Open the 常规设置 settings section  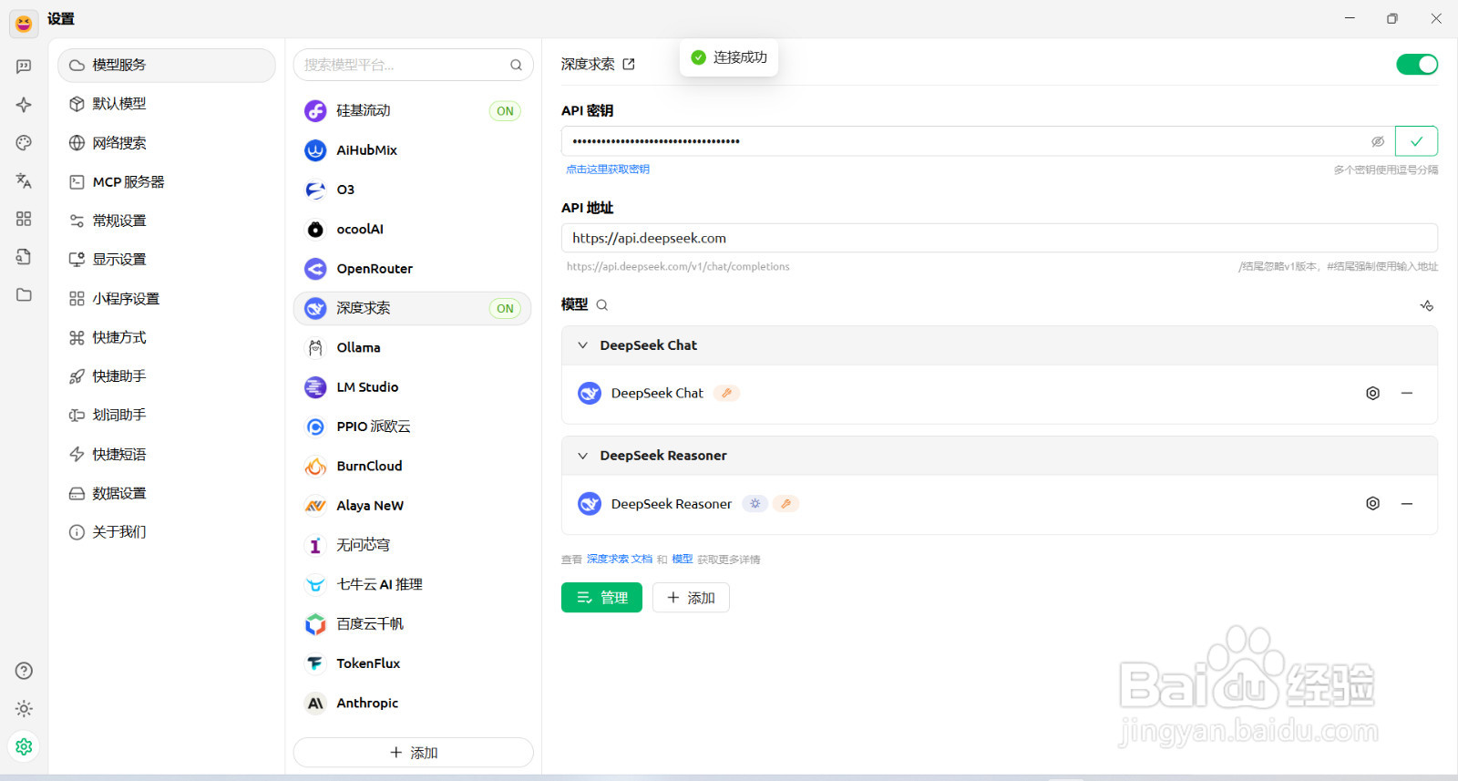coord(167,221)
